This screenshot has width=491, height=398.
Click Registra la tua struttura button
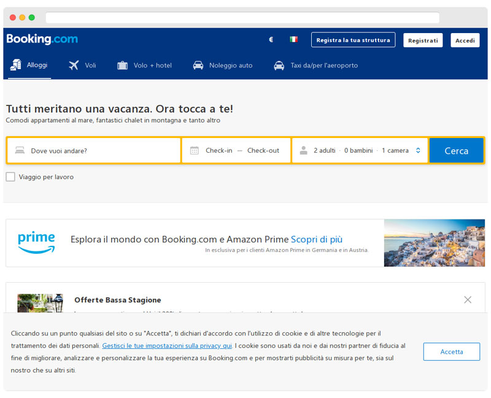point(354,40)
